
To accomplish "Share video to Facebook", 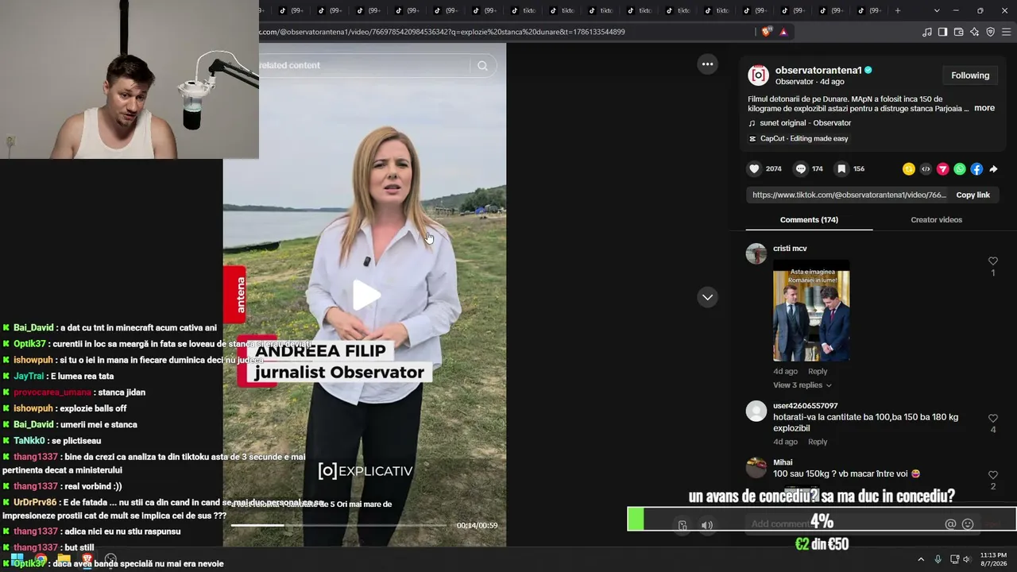I will pos(976,169).
